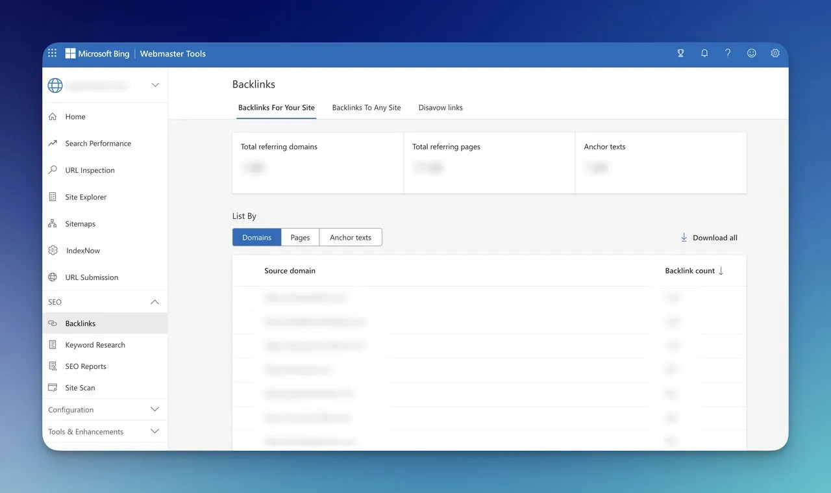The image size is (831, 493).
Task: Click the Backlinks page heading
Action: point(254,84)
